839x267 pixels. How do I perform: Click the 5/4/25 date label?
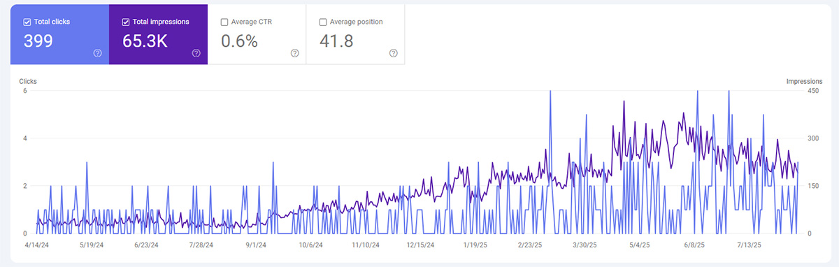click(x=639, y=245)
